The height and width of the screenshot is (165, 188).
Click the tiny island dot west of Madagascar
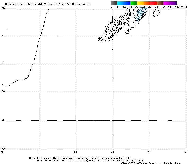[8, 29]
